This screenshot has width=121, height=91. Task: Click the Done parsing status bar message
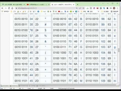[66, 88]
